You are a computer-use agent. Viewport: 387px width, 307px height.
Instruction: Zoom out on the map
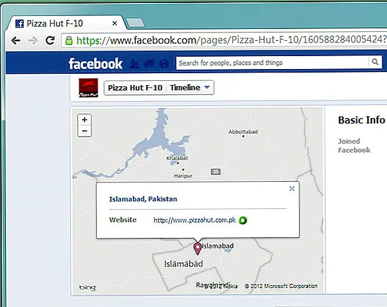coord(84,130)
